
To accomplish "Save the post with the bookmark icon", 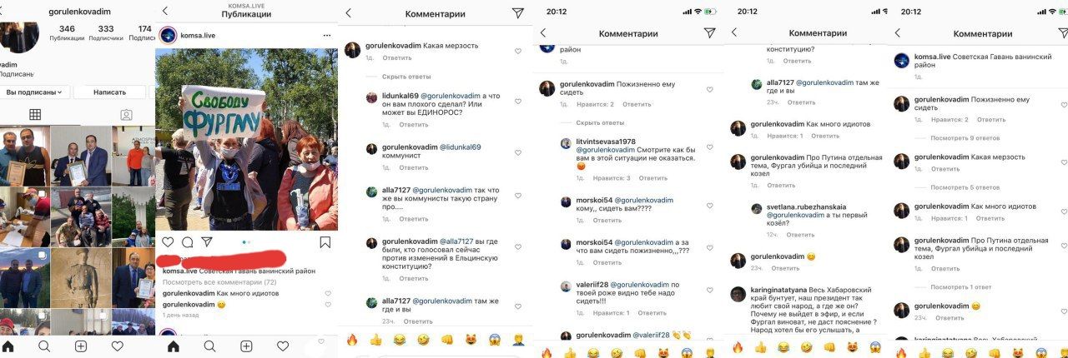I will point(325,242).
